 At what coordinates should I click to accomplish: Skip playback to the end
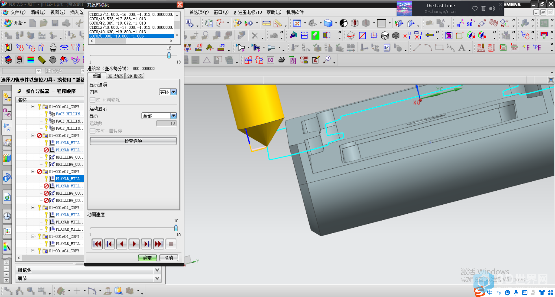click(159, 244)
